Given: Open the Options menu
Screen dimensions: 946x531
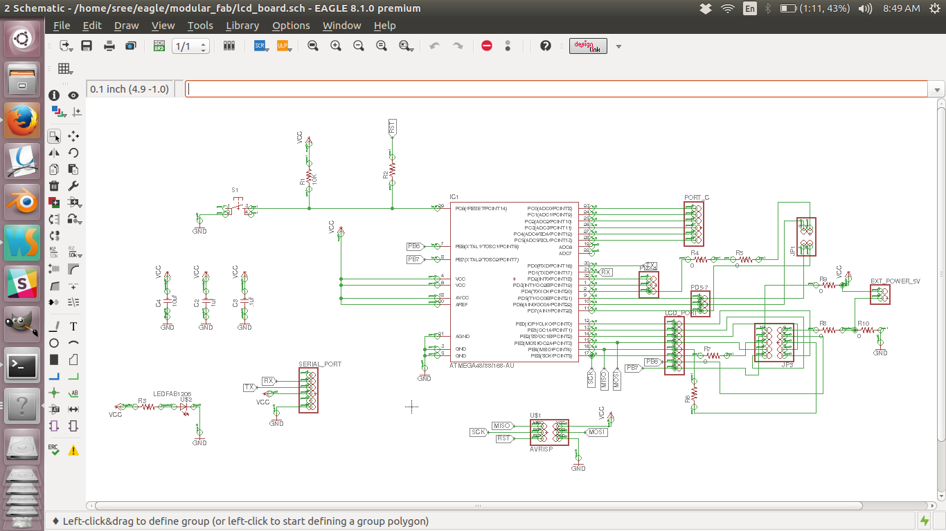Looking at the screenshot, I should click(291, 26).
